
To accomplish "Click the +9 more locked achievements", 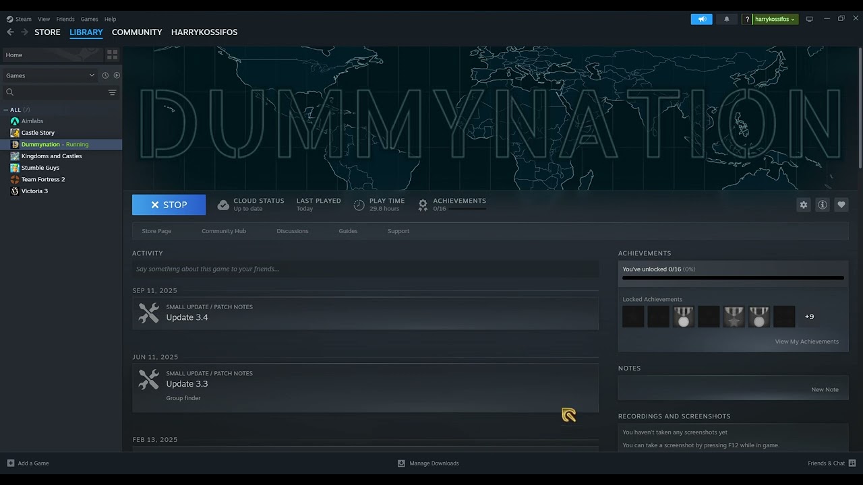I will pos(809,317).
